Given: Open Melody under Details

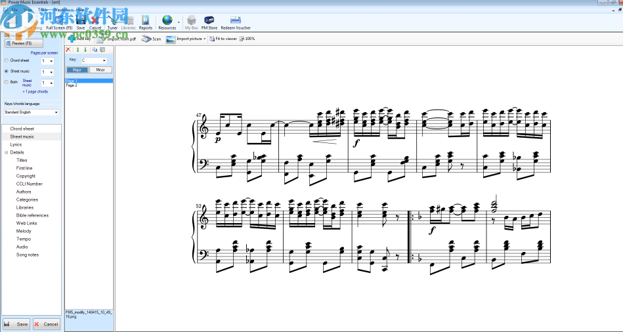Looking at the screenshot, I should (24, 231).
